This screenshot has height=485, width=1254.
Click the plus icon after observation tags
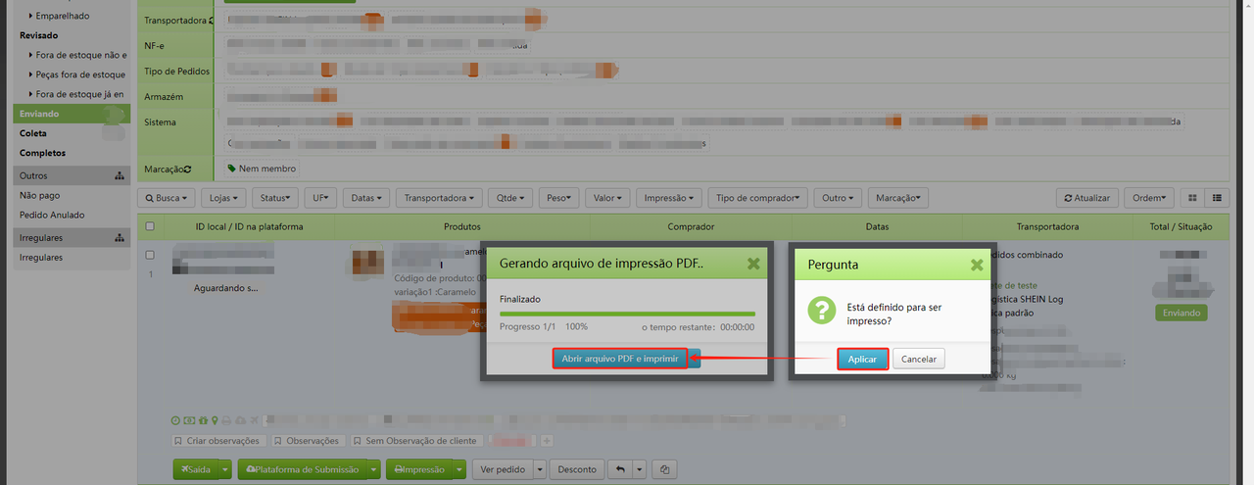click(547, 441)
